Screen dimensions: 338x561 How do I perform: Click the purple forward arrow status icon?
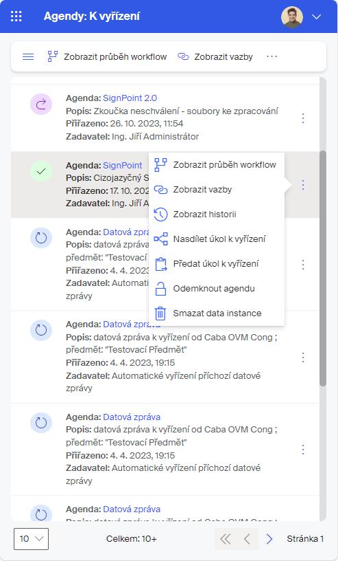41,104
